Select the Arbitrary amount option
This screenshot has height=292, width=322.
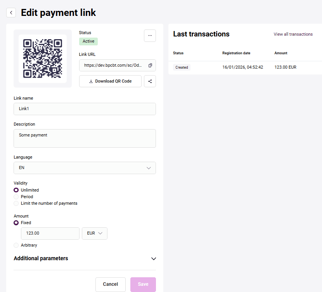16,245
